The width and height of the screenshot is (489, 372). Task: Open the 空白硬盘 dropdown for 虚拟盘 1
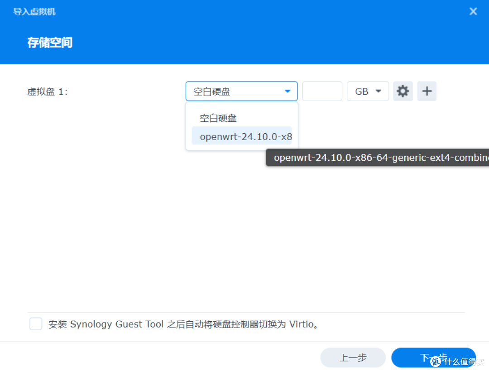[x=241, y=91]
